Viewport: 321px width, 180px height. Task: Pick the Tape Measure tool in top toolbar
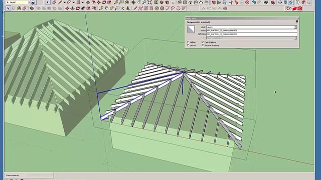116,2
